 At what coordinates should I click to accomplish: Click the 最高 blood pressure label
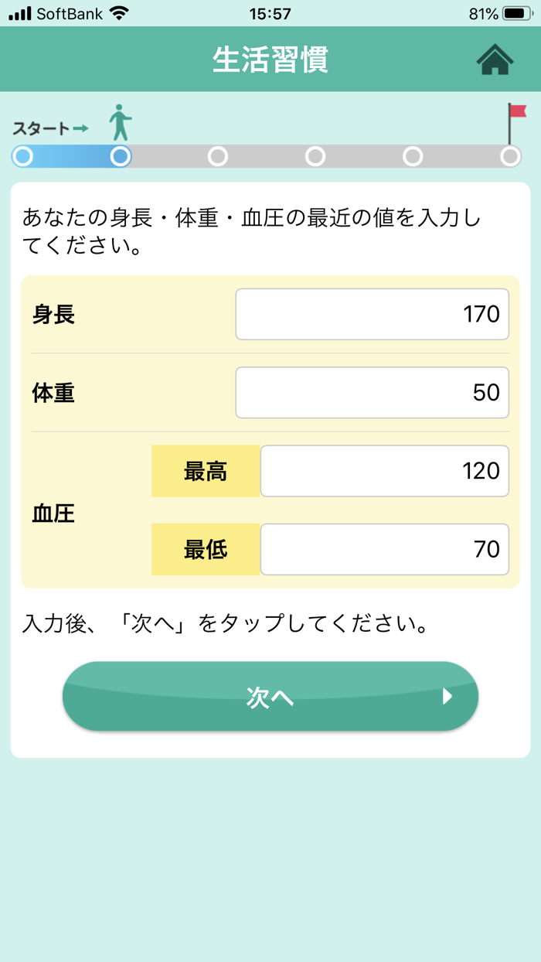point(205,471)
